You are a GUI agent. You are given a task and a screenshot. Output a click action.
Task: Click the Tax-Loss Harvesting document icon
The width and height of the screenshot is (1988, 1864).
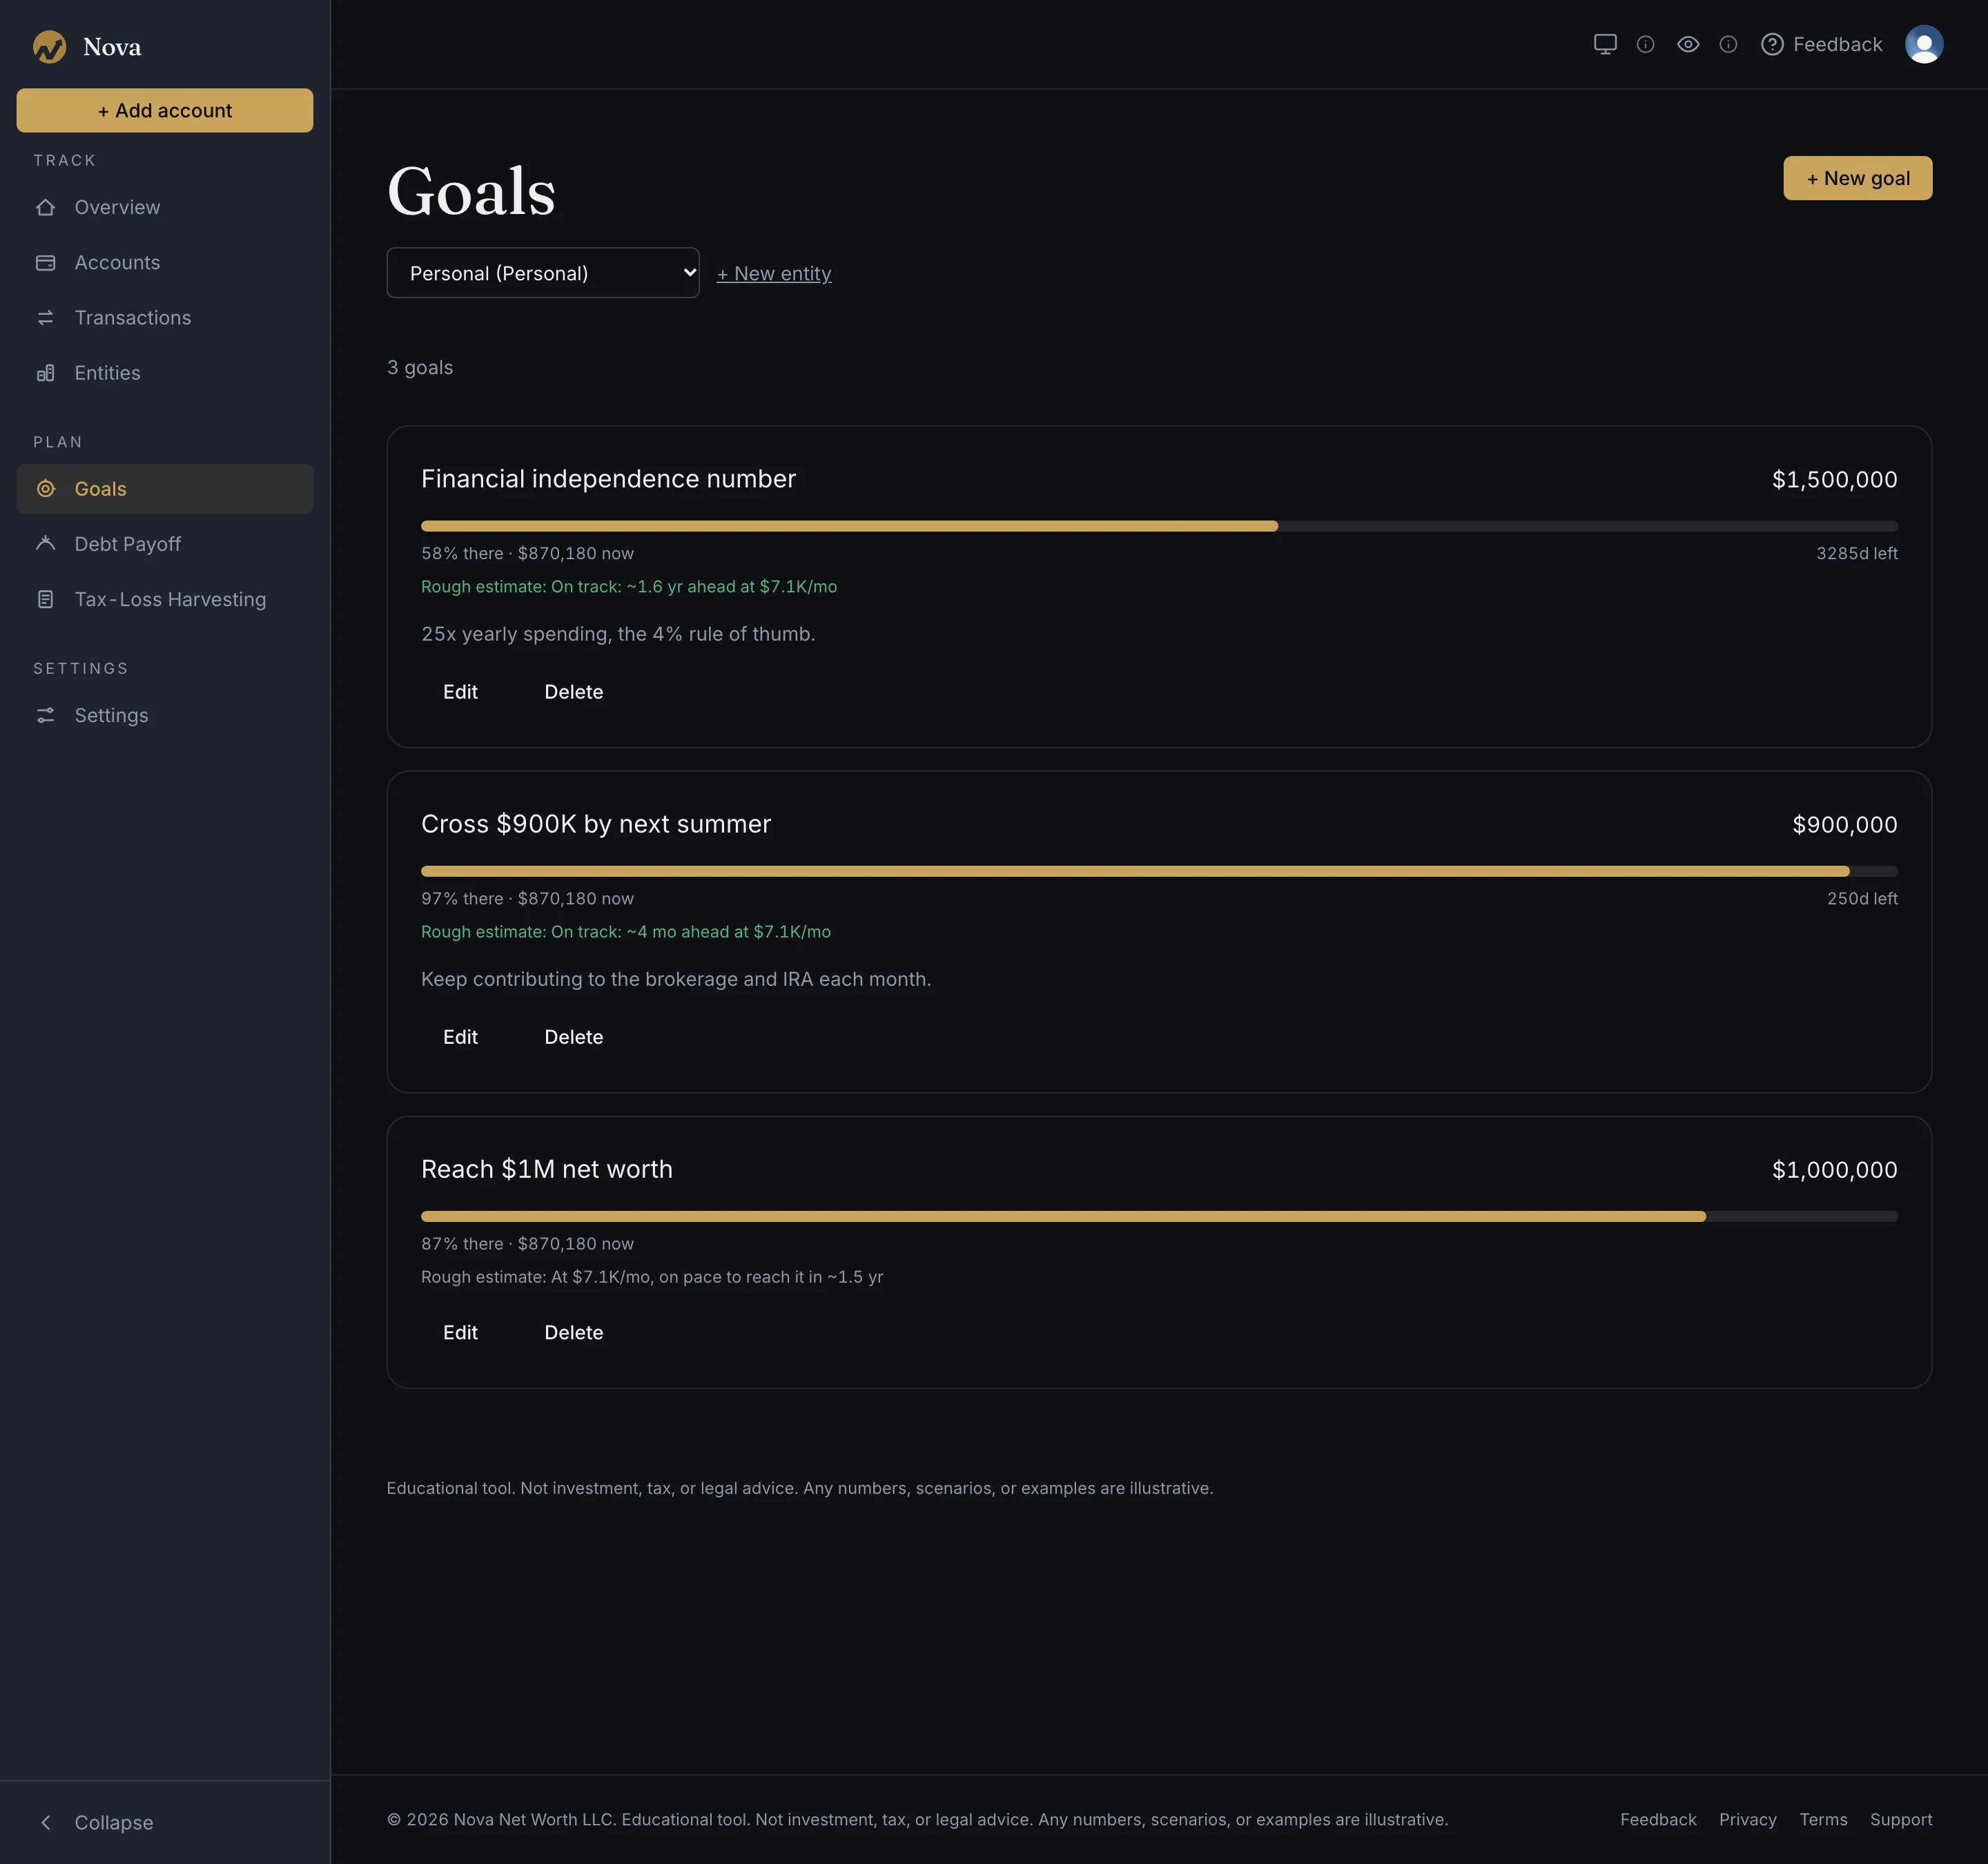46,599
